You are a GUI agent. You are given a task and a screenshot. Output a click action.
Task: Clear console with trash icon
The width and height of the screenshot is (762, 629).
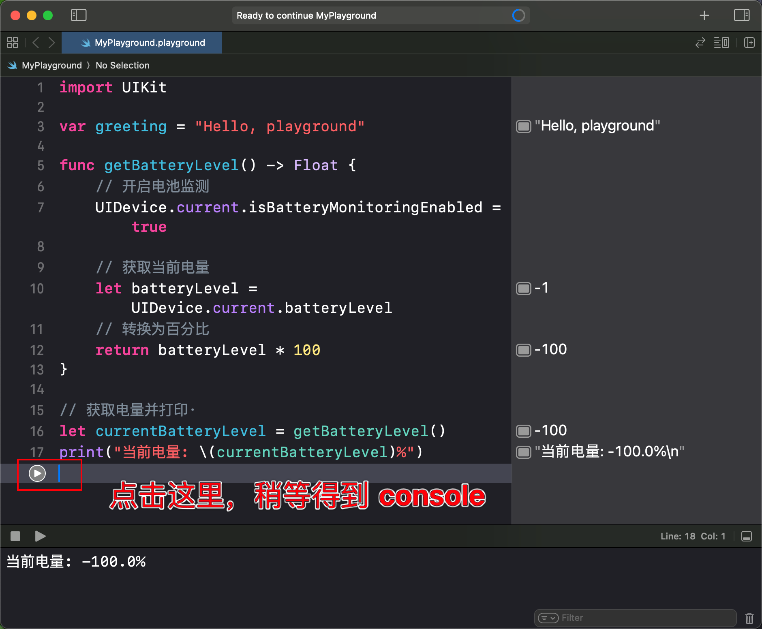coord(749,618)
